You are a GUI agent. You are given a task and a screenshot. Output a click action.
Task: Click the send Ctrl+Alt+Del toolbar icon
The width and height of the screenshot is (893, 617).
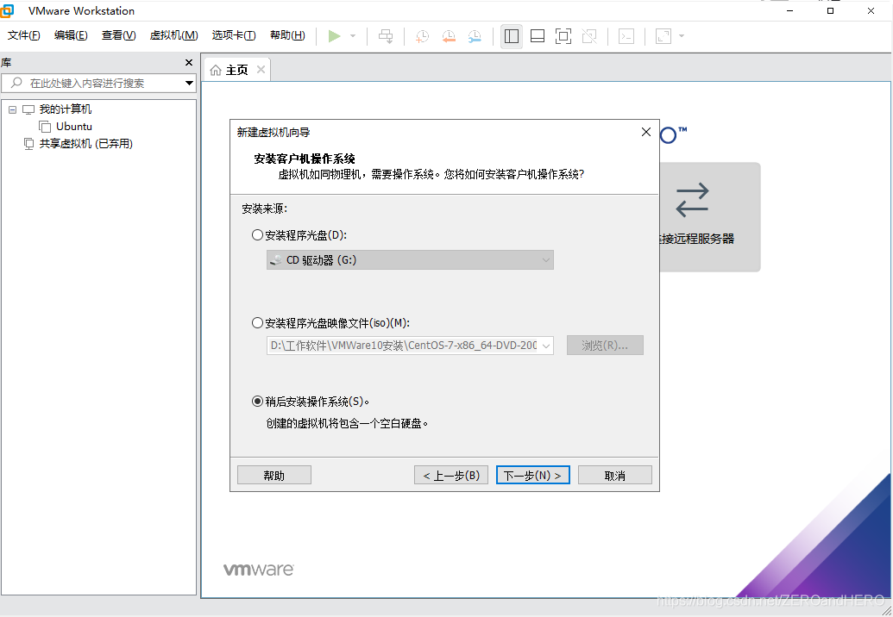pos(386,36)
